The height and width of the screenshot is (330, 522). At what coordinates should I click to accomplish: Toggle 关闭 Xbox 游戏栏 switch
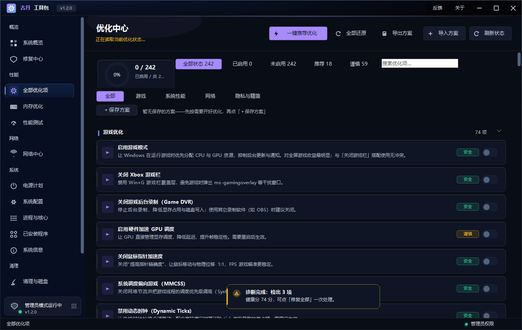[489, 180]
